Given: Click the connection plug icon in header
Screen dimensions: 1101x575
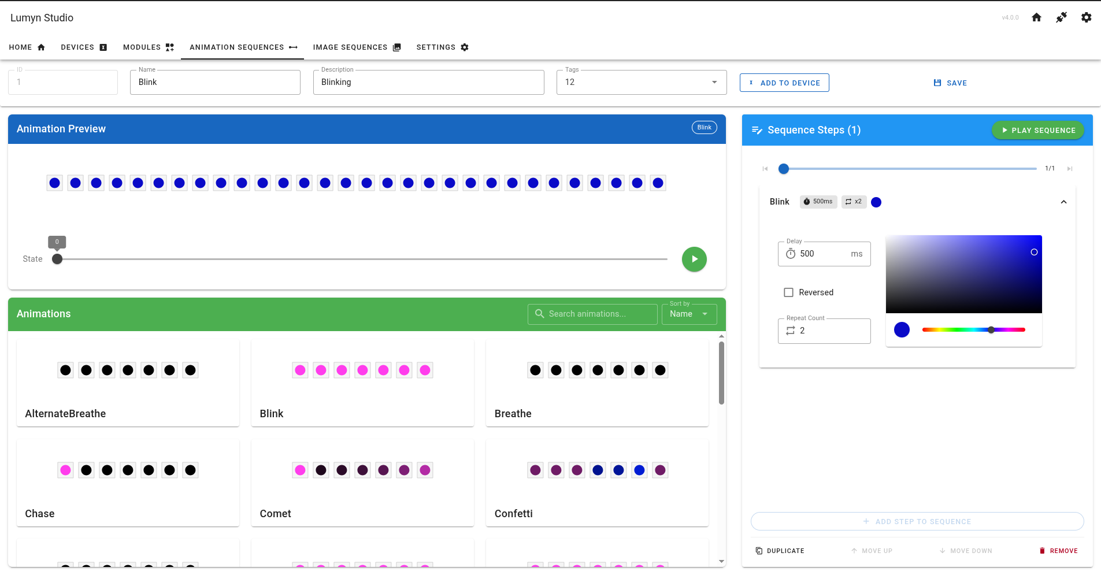Looking at the screenshot, I should point(1061,17).
